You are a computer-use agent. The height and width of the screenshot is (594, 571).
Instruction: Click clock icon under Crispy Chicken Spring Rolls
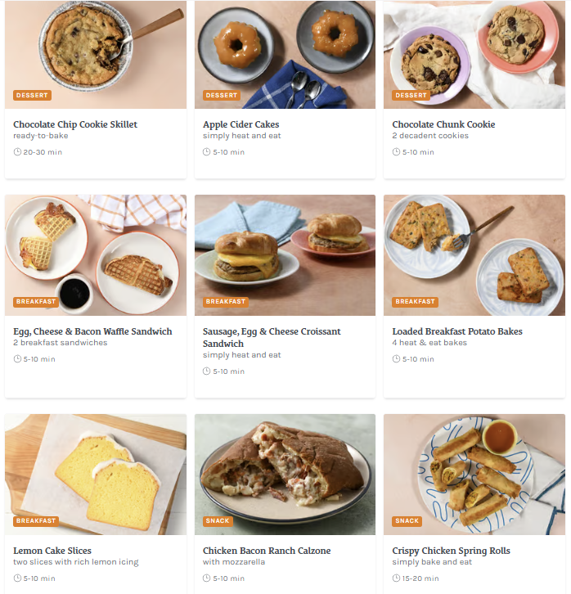tap(396, 578)
